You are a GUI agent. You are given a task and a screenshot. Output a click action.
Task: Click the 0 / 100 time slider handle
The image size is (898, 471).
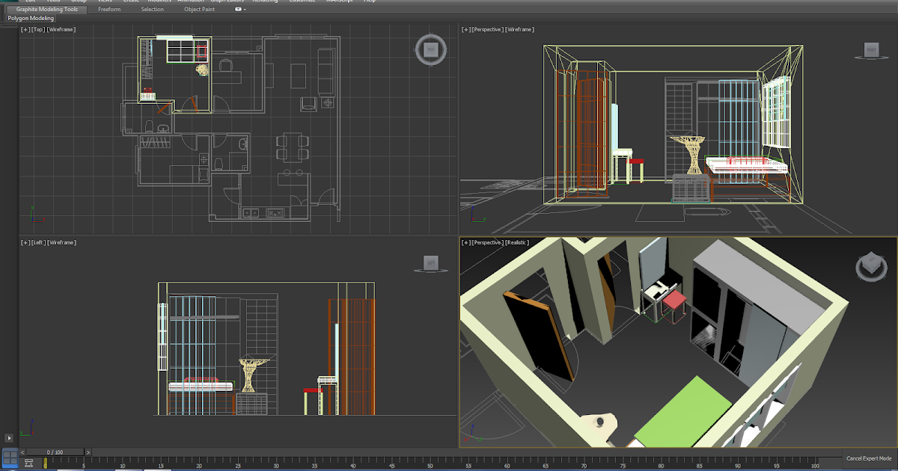(x=55, y=452)
